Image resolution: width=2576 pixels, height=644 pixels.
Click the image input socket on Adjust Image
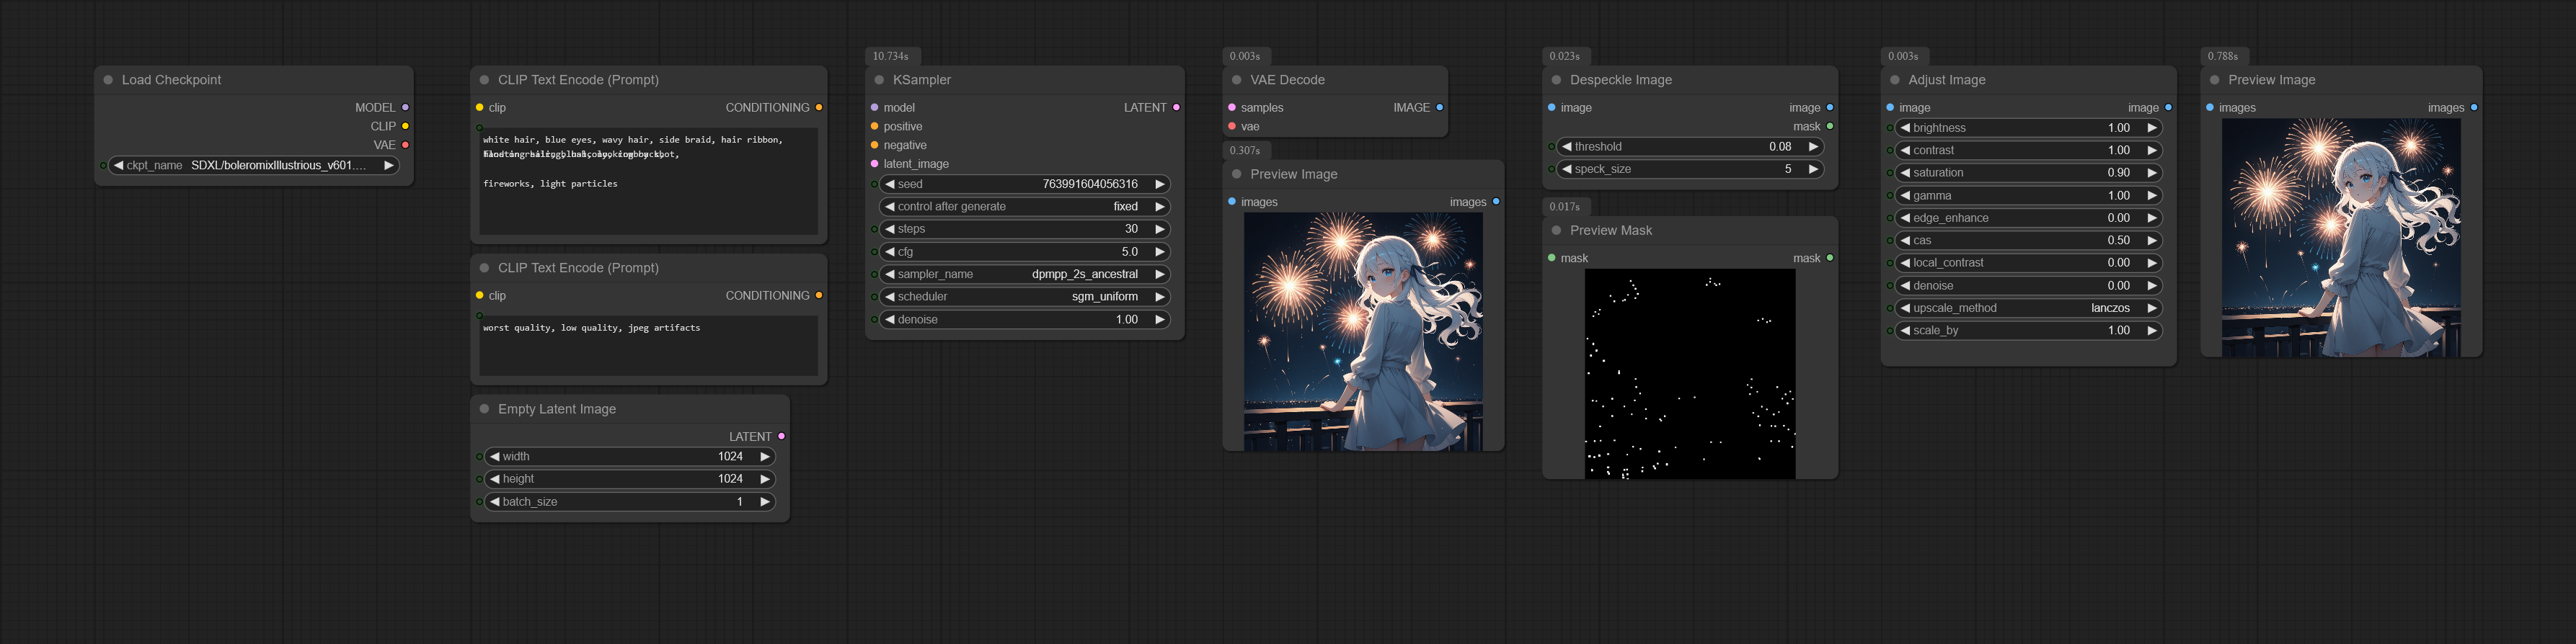1890,107
